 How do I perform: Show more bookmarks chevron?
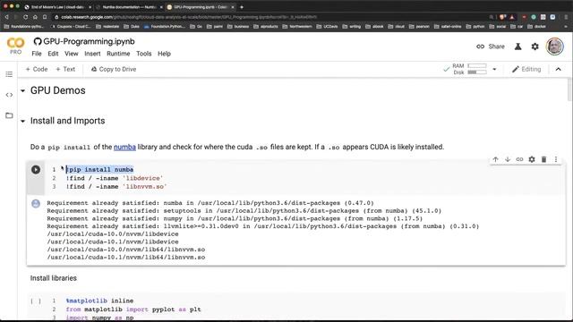click(x=567, y=26)
